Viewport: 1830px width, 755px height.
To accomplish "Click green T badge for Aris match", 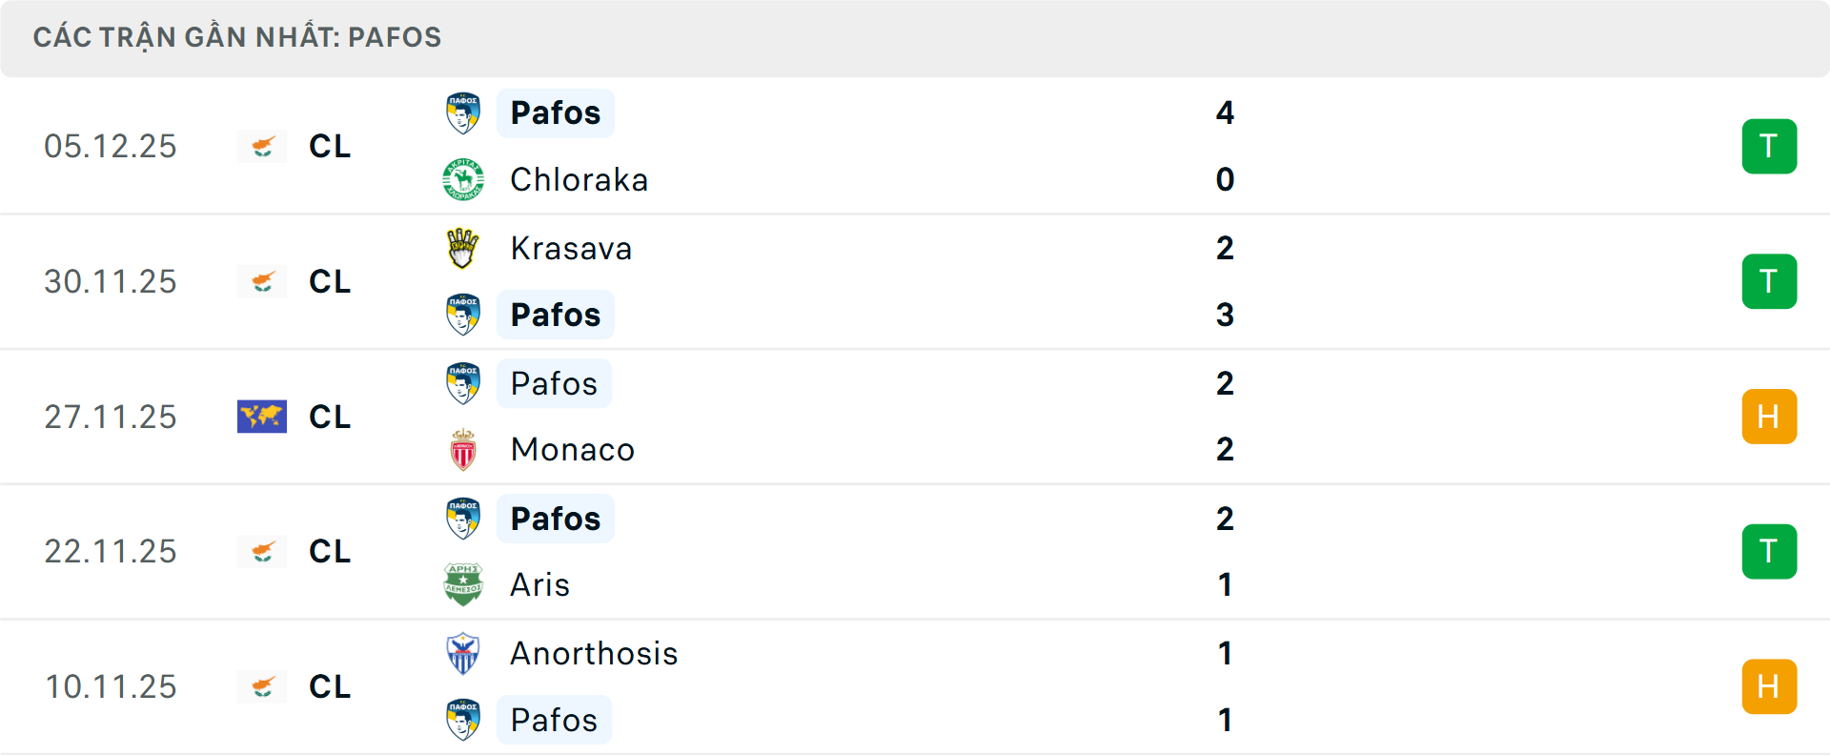I will pos(1769,551).
